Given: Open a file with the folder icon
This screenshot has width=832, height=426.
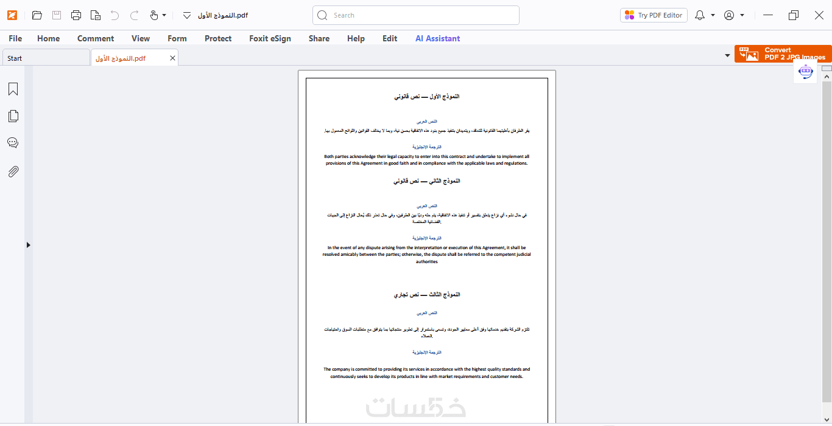Looking at the screenshot, I should click(x=37, y=15).
